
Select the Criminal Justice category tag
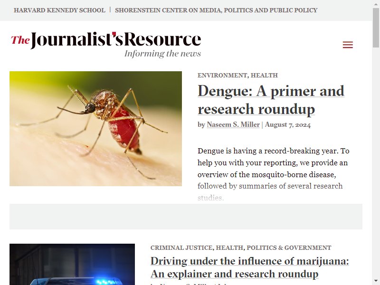click(x=181, y=247)
